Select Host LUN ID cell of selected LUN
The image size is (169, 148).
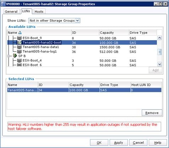coord(146,90)
